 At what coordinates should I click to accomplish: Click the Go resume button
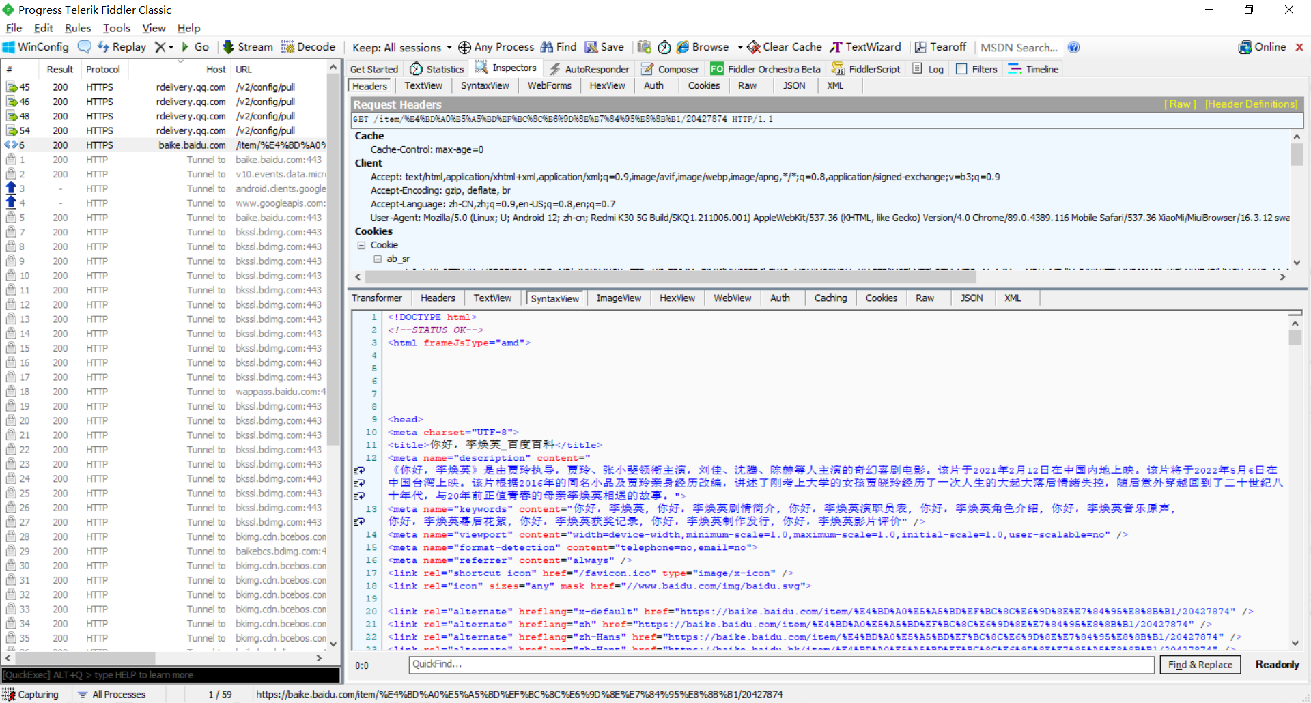click(195, 47)
